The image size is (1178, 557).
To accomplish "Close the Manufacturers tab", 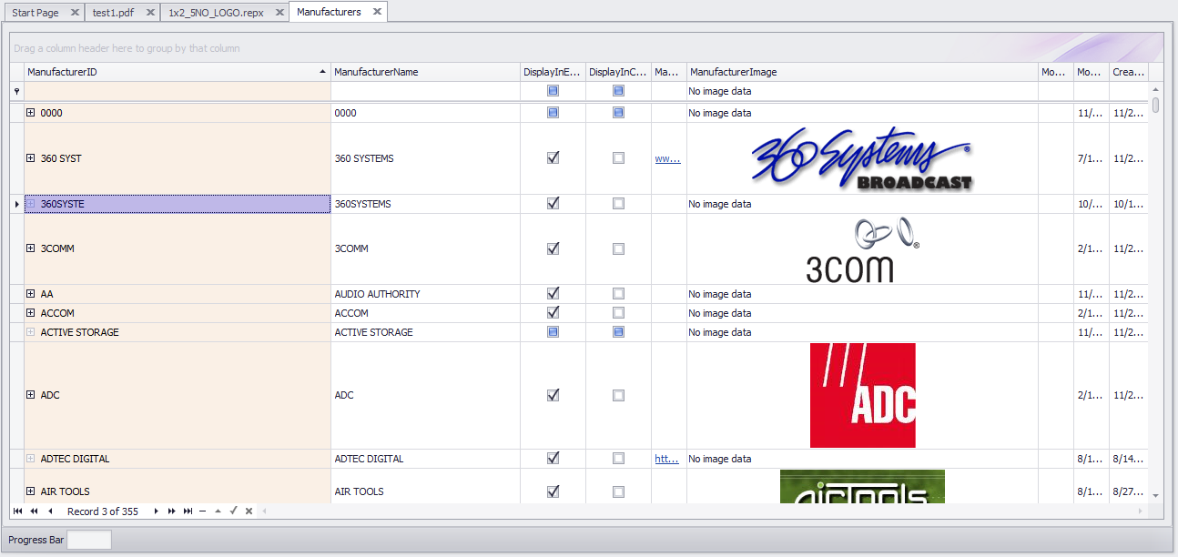I will [376, 12].
